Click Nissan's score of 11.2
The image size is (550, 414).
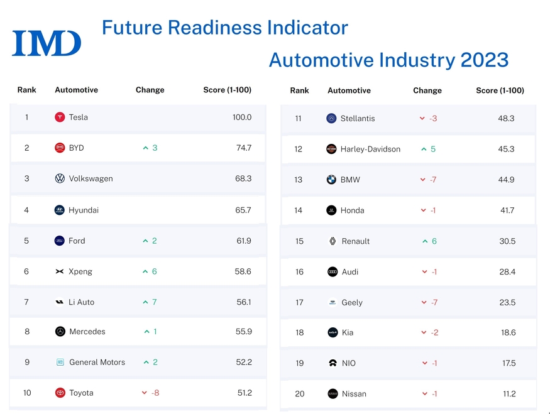[x=509, y=394]
